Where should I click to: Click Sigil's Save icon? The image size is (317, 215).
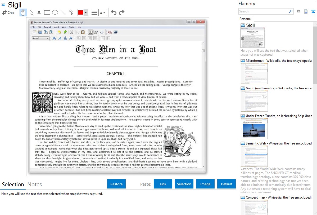(x=46, y=32)
